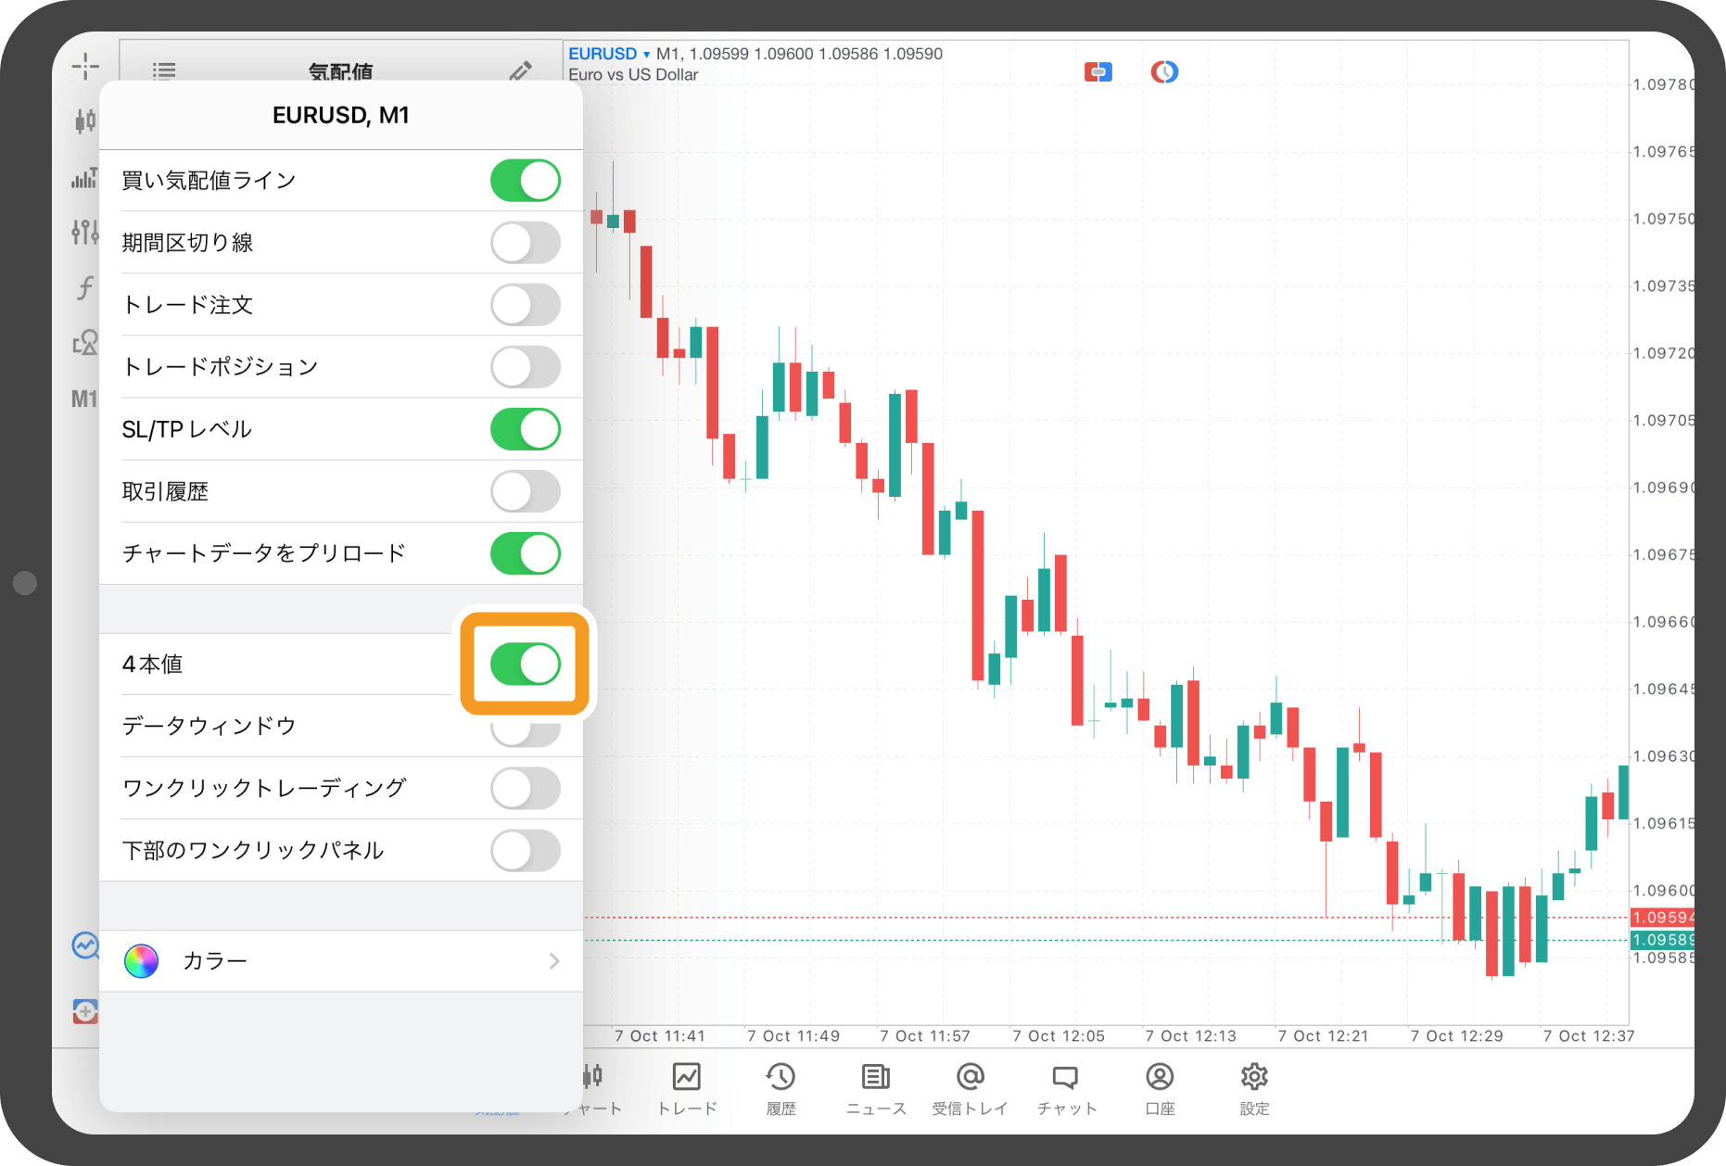The image size is (1726, 1166).
Task: Toggle the SL/TP レベル switch
Action: click(526, 429)
